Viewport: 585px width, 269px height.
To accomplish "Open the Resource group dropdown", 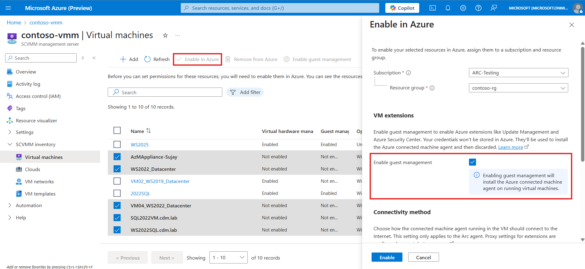I will click(518, 88).
